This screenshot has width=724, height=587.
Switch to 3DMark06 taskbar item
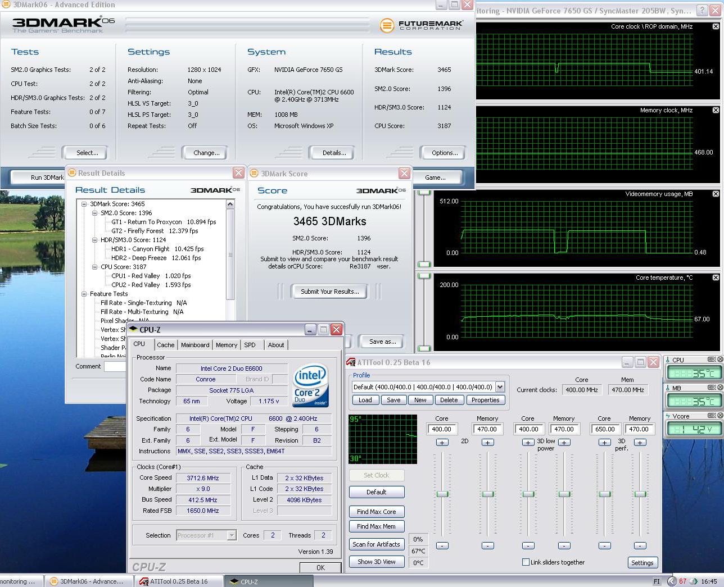[x=90, y=581]
